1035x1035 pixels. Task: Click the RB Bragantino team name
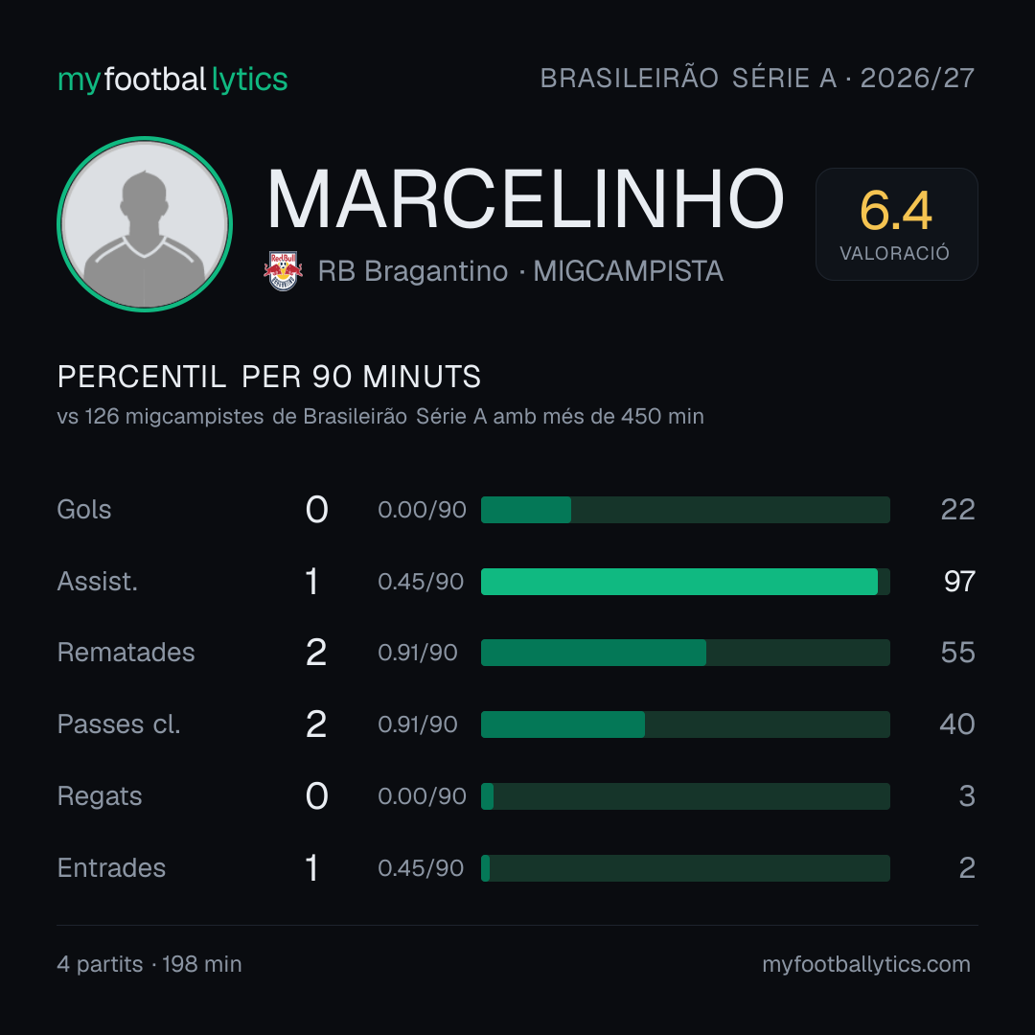pos(413,271)
